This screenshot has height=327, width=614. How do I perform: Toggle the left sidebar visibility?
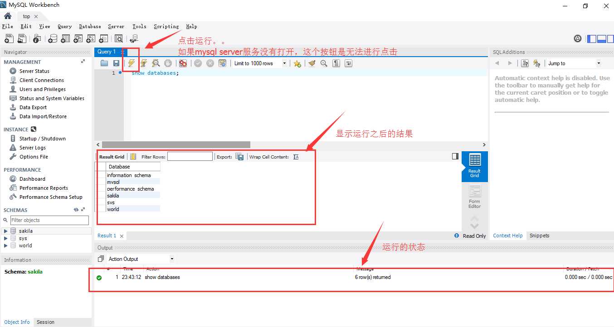tap(592, 39)
